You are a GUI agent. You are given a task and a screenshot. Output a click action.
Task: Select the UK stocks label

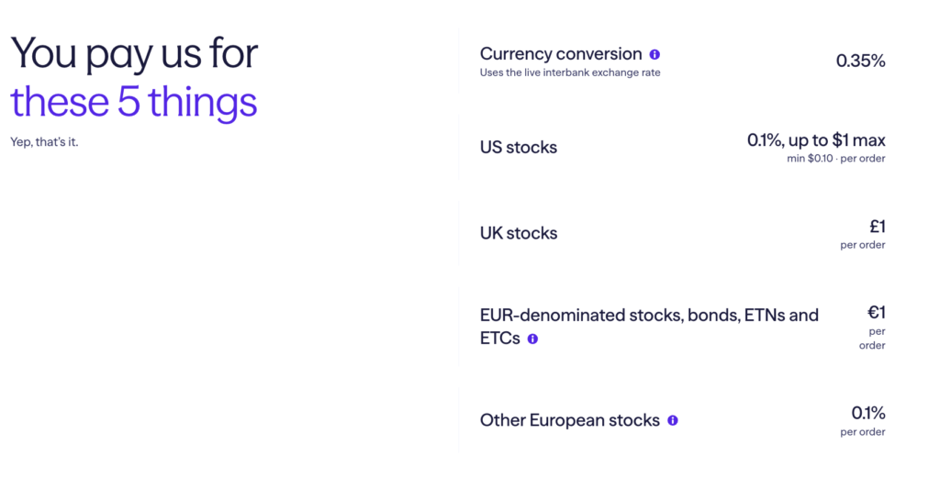(x=519, y=233)
